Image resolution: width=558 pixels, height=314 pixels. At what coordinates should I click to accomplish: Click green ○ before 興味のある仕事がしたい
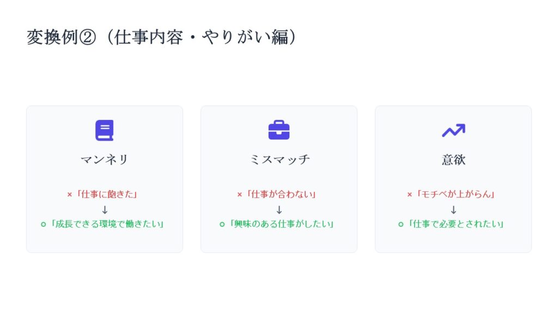click(x=222, y=224)
